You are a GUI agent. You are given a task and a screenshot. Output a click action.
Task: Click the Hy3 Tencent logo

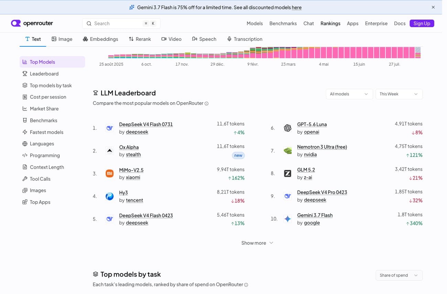click(x=110, y=196)
